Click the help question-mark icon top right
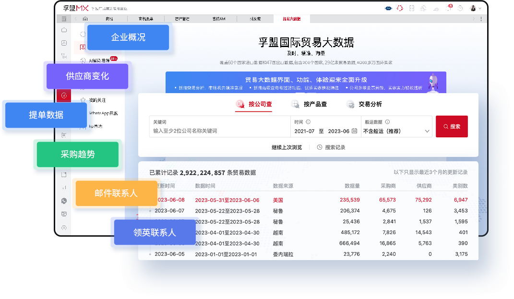Screen dimensions: 514x299 (x=461, y=8)
